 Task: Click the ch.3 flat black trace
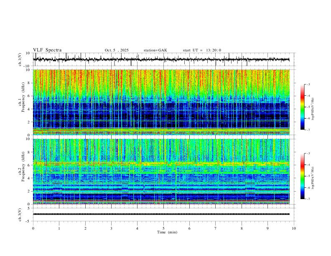(161, 214)
